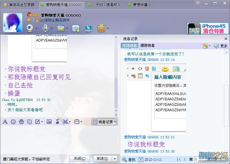Open the toolbox briefcase icon
Viewport: 230px width, 164px height.
(x=77, y=122)
